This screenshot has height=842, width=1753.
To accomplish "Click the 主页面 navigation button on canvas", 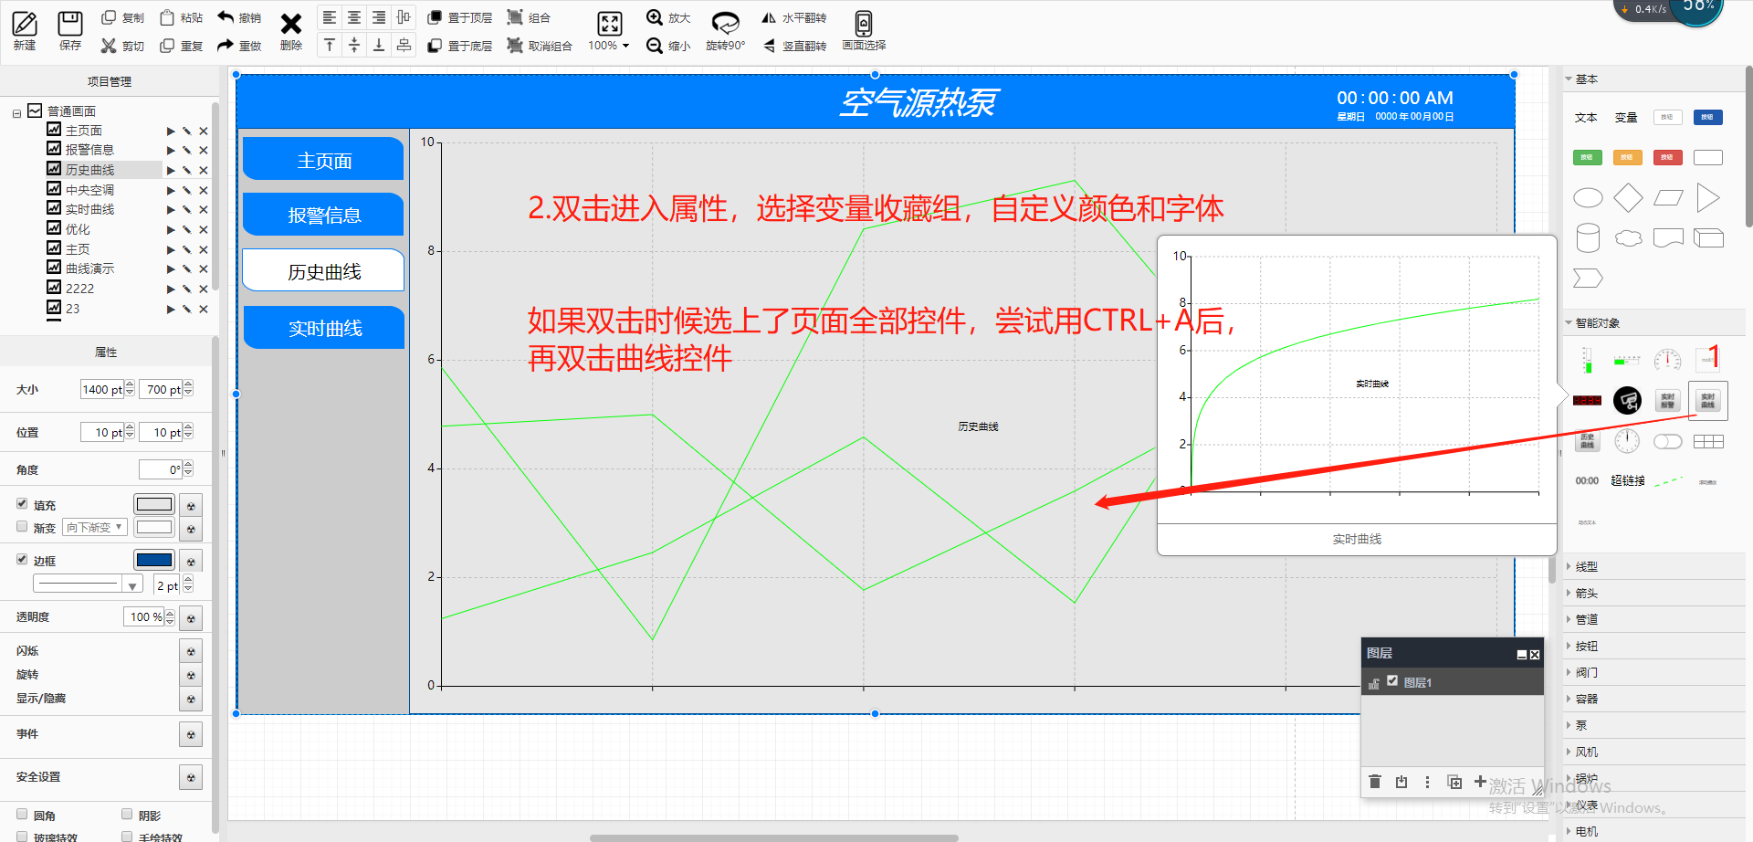I will pyautogui.click(x=324, y=160).
